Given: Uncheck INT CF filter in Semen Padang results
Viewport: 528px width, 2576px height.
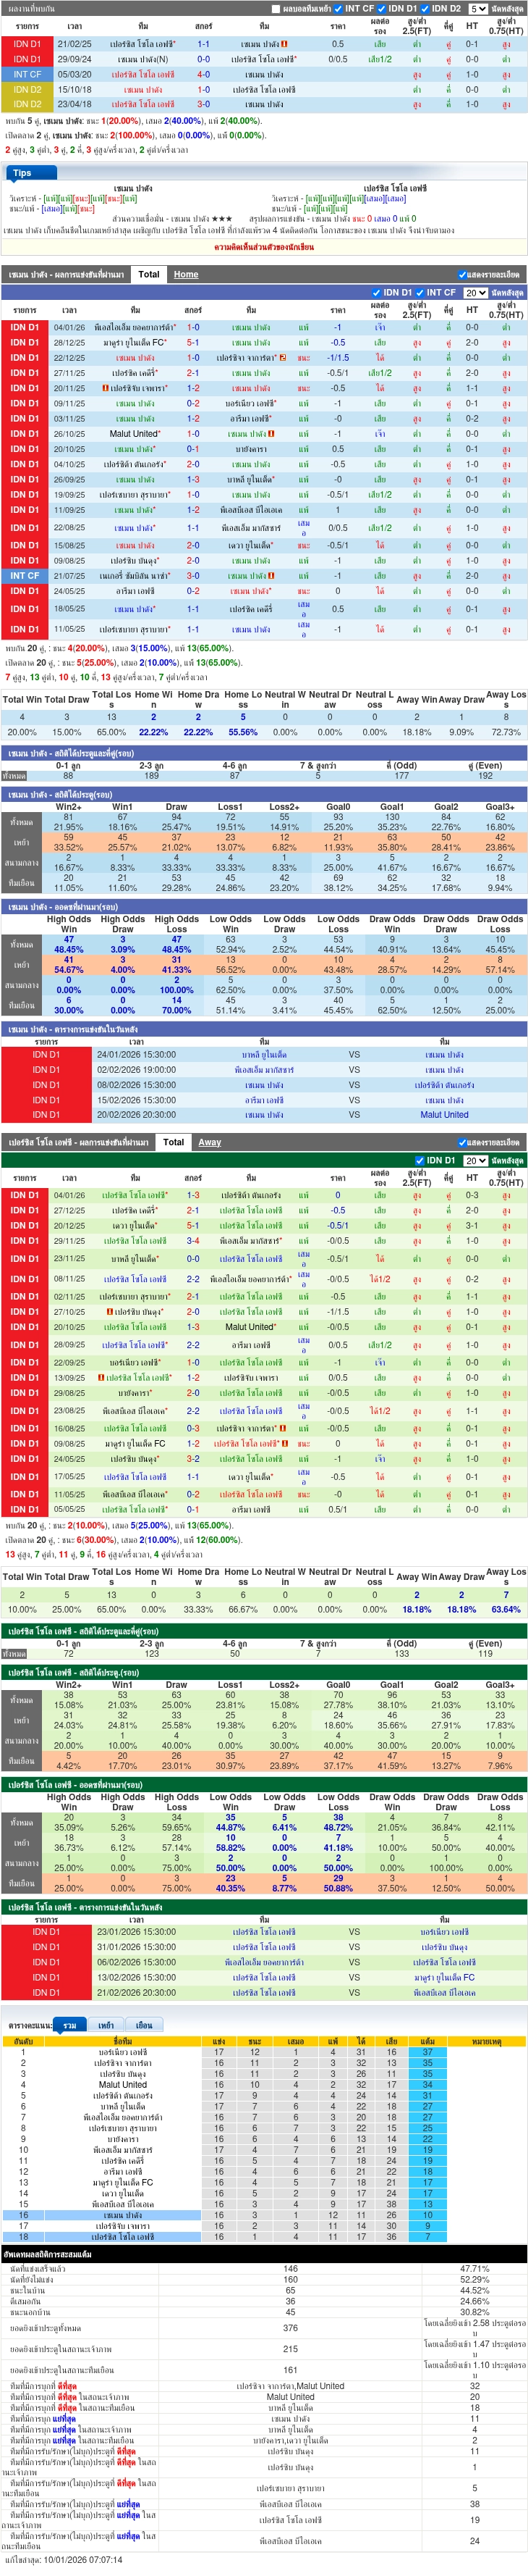Looking at the screenshot, I should tap(421, 293).
